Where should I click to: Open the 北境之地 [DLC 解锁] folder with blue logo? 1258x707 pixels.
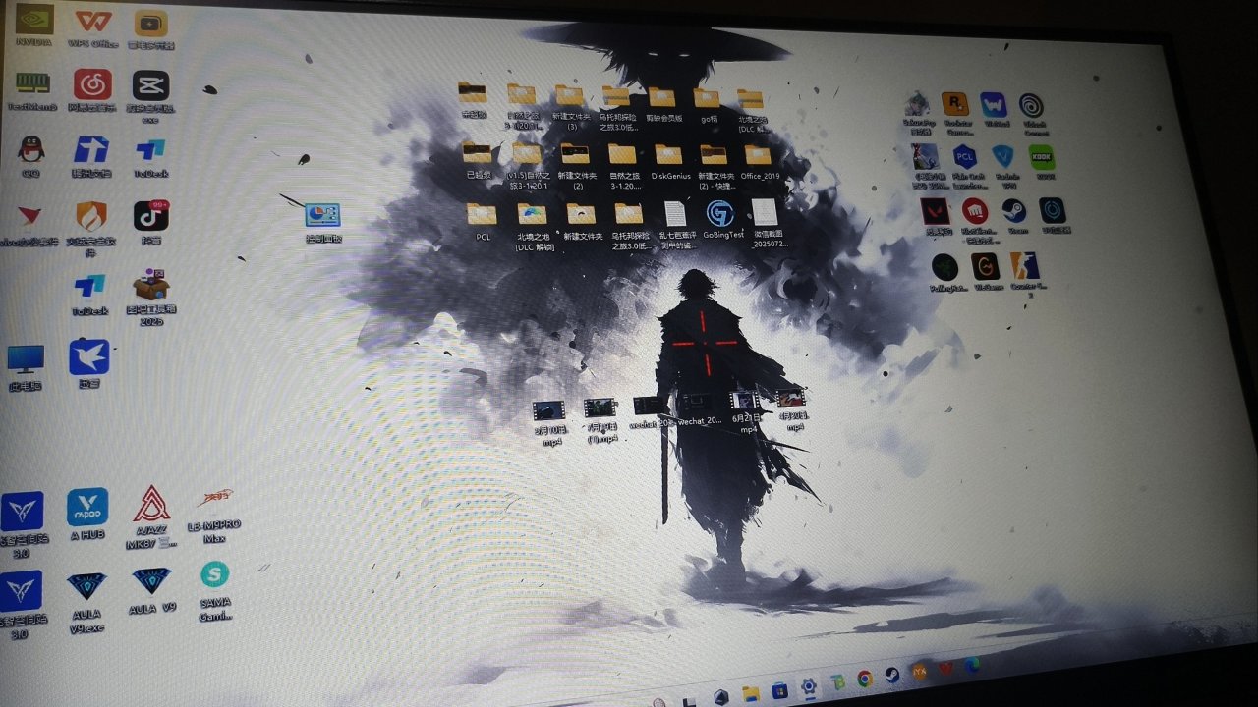coord(532,213)
